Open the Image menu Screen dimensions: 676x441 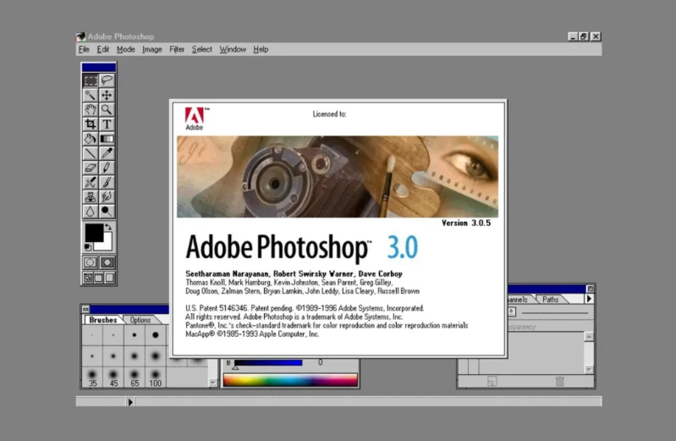[x=152, y=49]
